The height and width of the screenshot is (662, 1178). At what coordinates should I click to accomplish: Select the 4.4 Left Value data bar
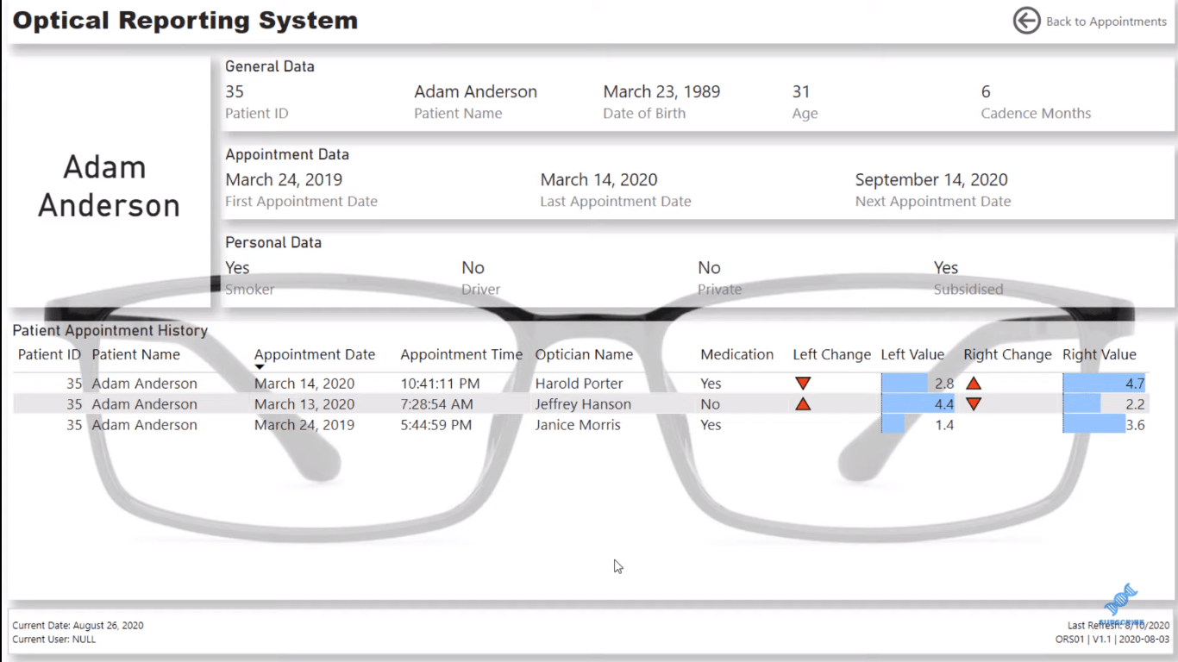click(x=918, y=404)
